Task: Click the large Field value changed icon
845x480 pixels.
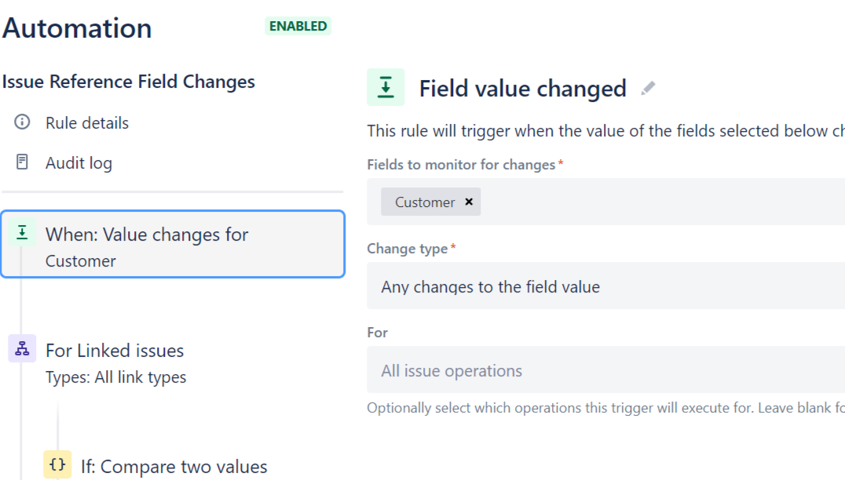Action: click(x=386, y=88)
